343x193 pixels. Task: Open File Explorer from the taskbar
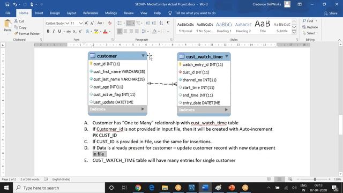(x=165, y=188)
